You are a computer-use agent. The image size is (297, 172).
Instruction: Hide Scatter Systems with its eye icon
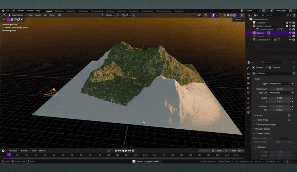tap(290, 26)
